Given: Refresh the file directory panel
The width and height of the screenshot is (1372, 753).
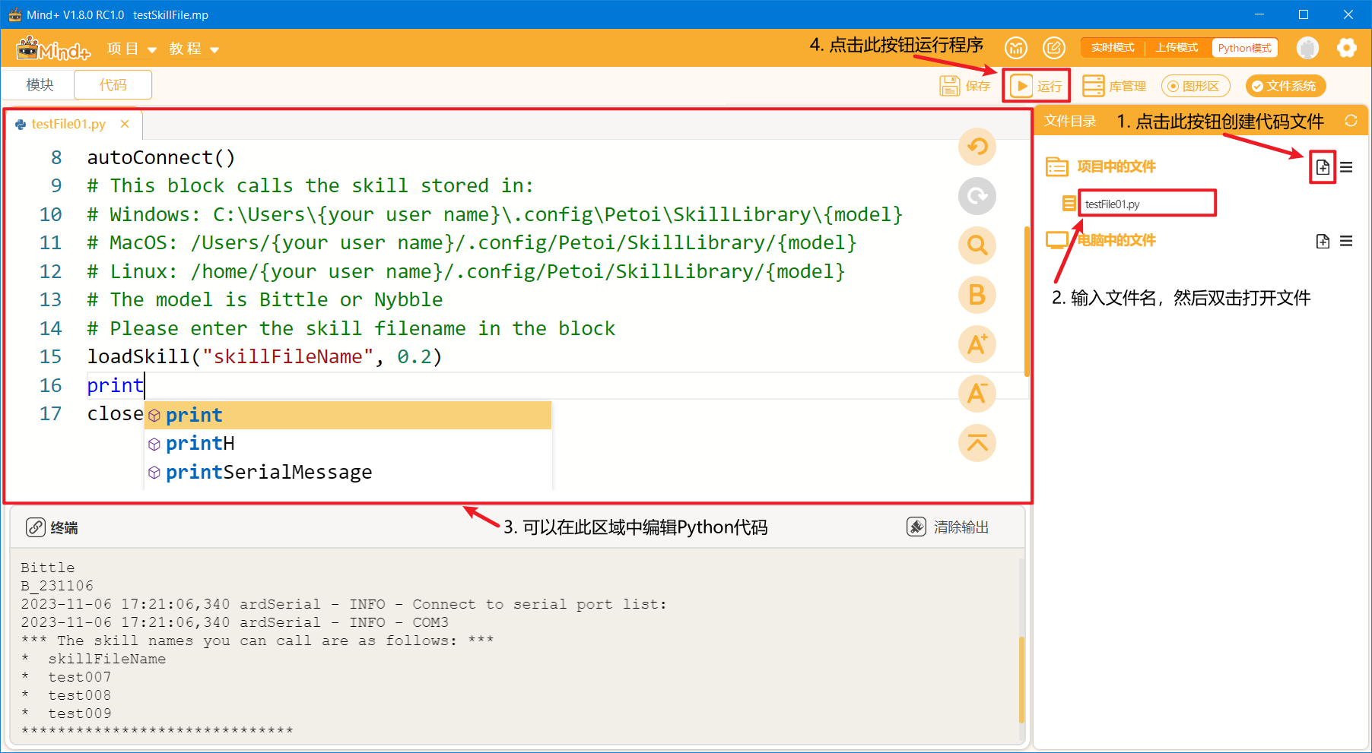Looking at the screenshot, I should click(1351, 121).
